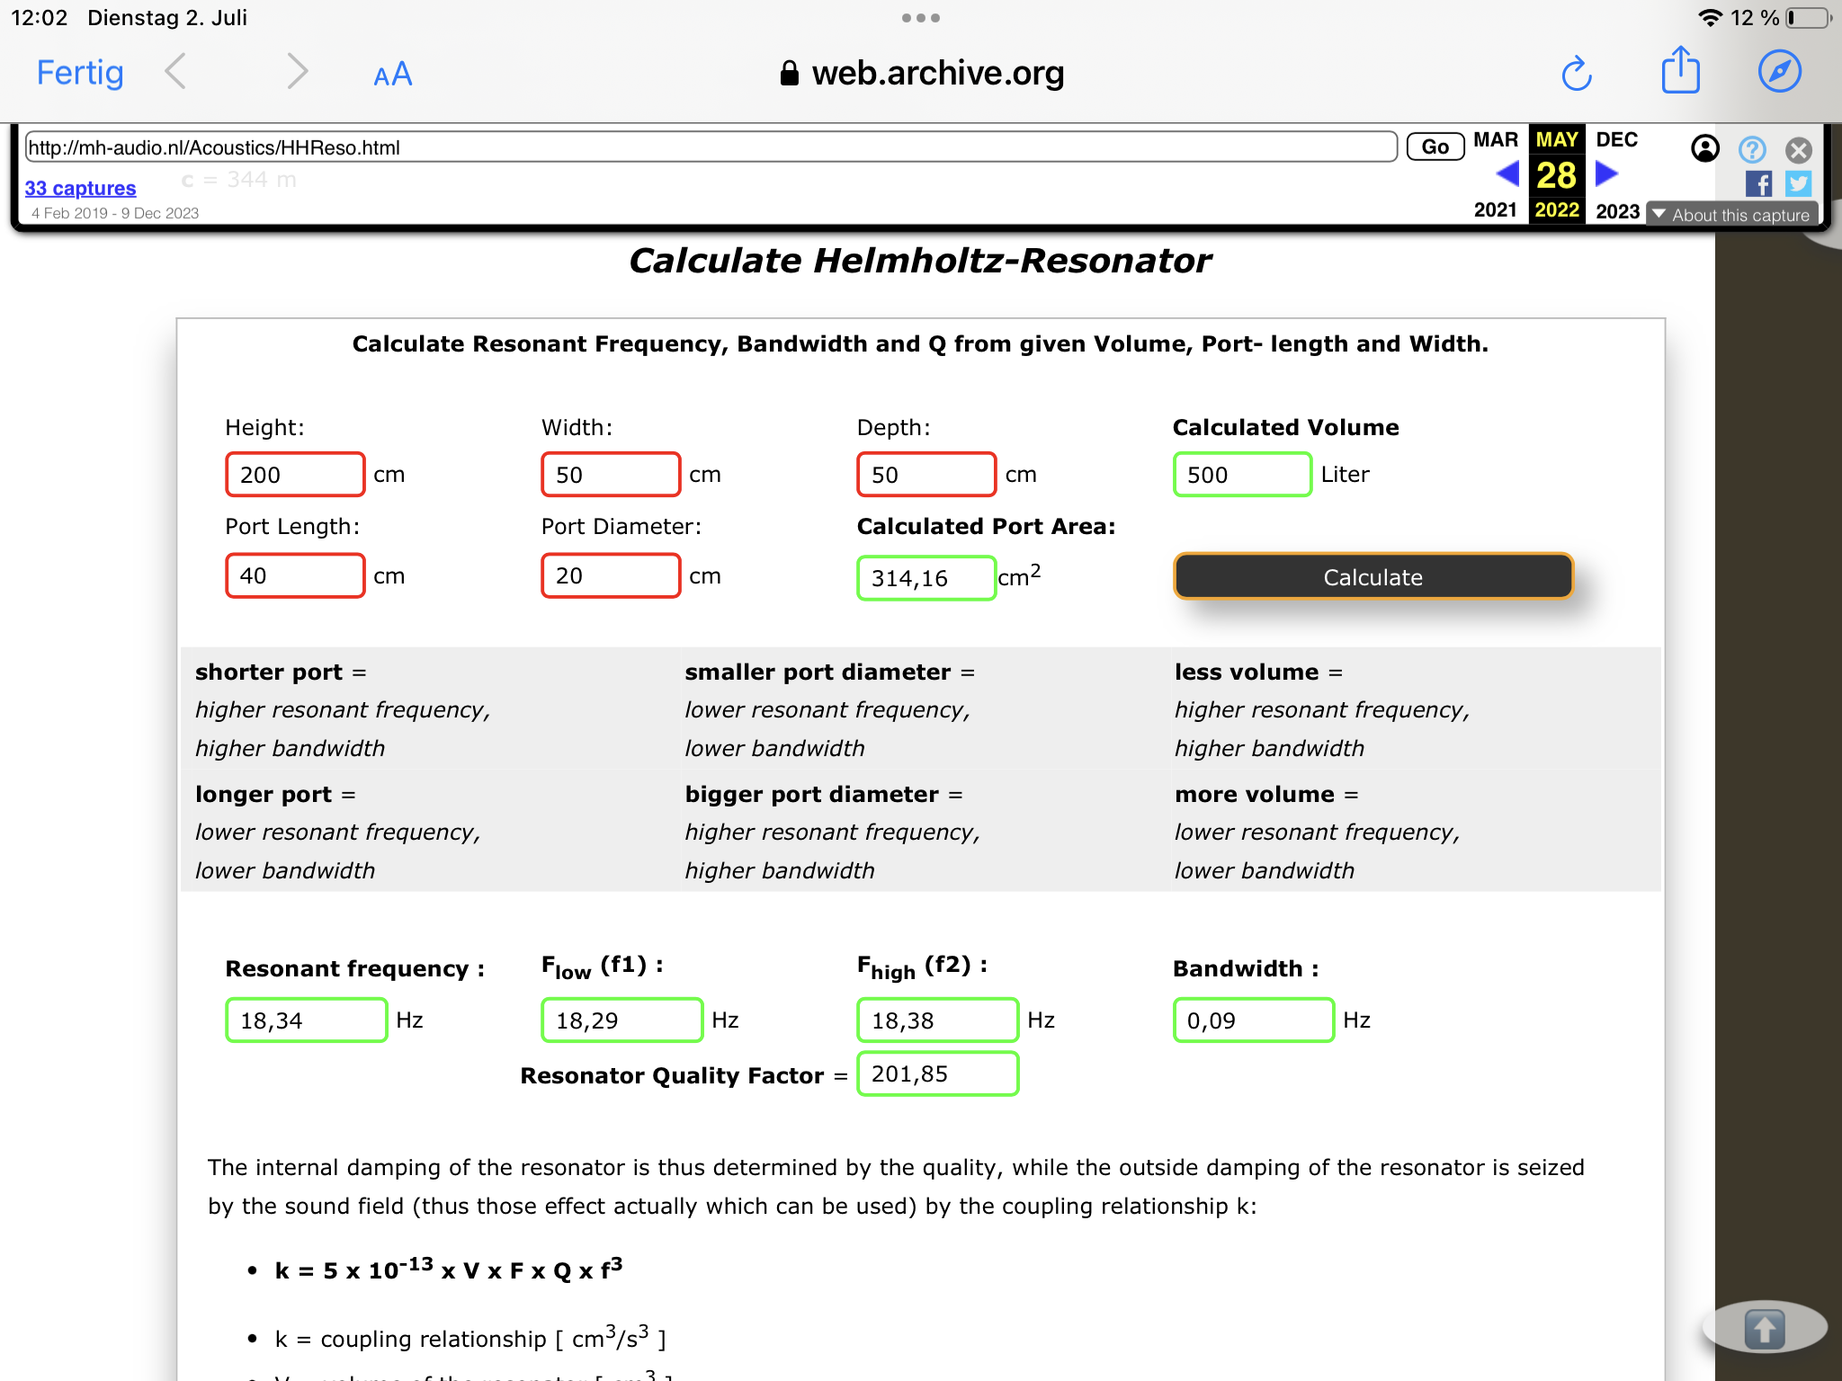1842x1381 pixels.
Task: Open the share sheet icon
Action: tap(1680, 70)
